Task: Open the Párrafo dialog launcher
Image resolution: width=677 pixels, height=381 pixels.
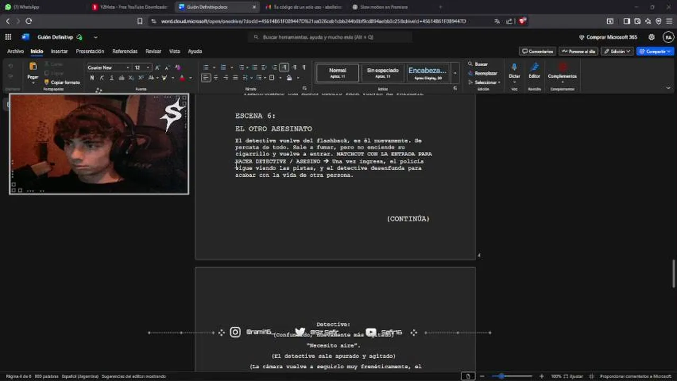Action: [x=304, y=88]
